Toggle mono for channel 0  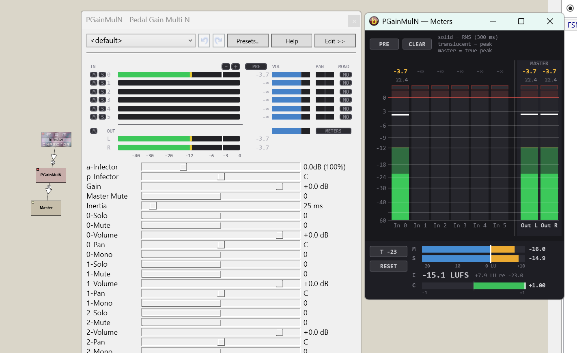(346, 75)
